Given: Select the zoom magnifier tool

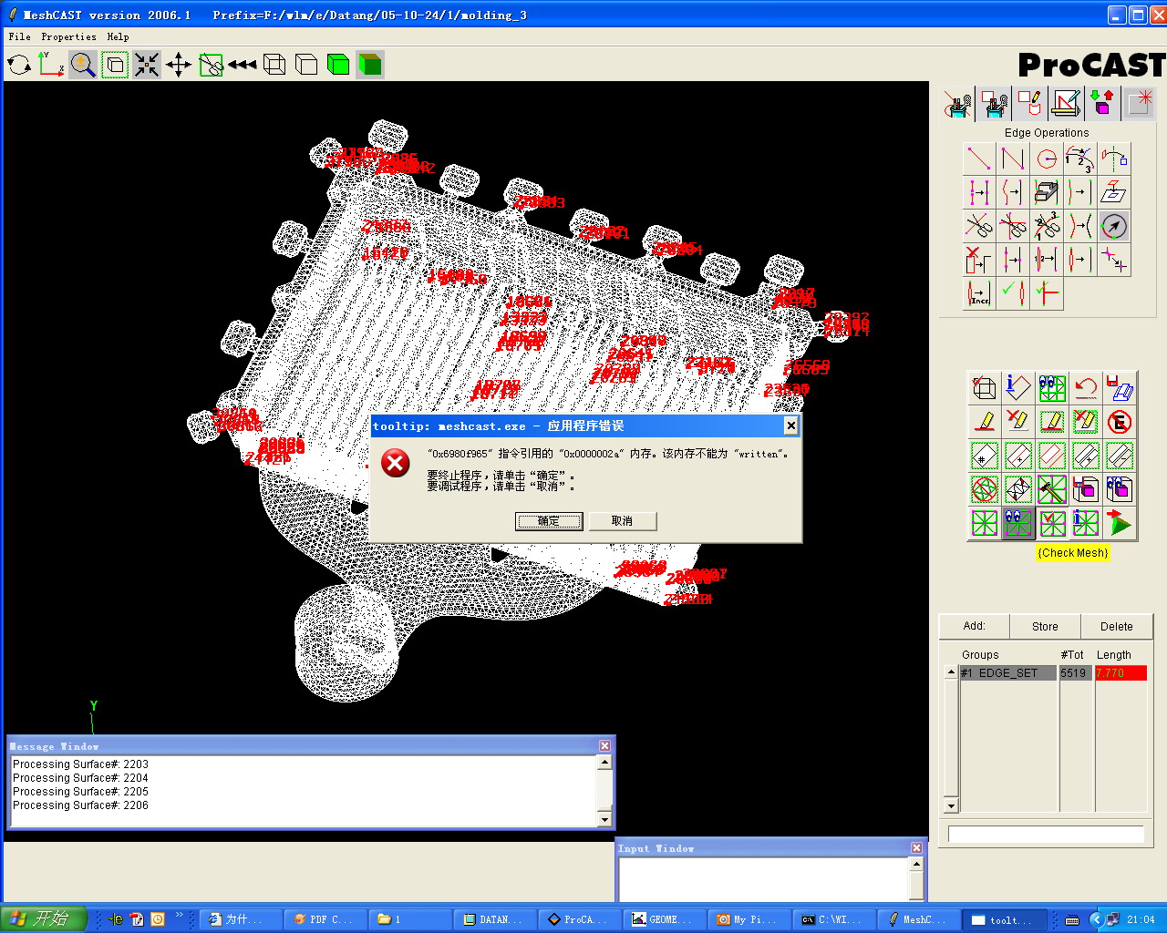Looking at the screenshot, I should (83, 65).
